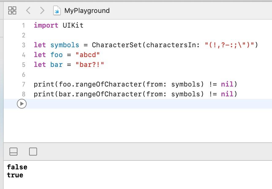Viewport: 272px width, 189px height.
Task: Click 'bar.rangeOfCharacter' on line 8
Action: [100, 94]
